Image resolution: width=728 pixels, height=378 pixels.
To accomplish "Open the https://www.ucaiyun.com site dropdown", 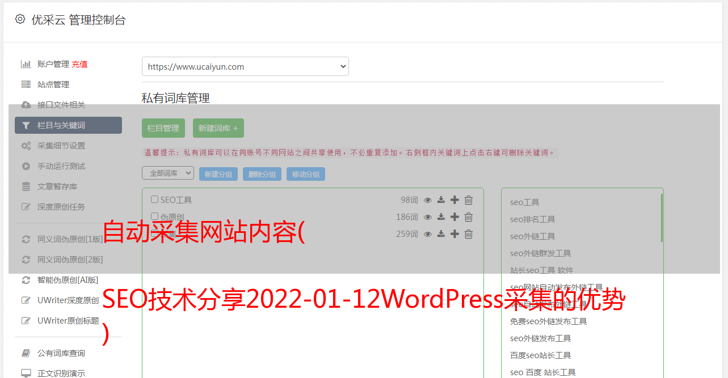I will point(245,66).
